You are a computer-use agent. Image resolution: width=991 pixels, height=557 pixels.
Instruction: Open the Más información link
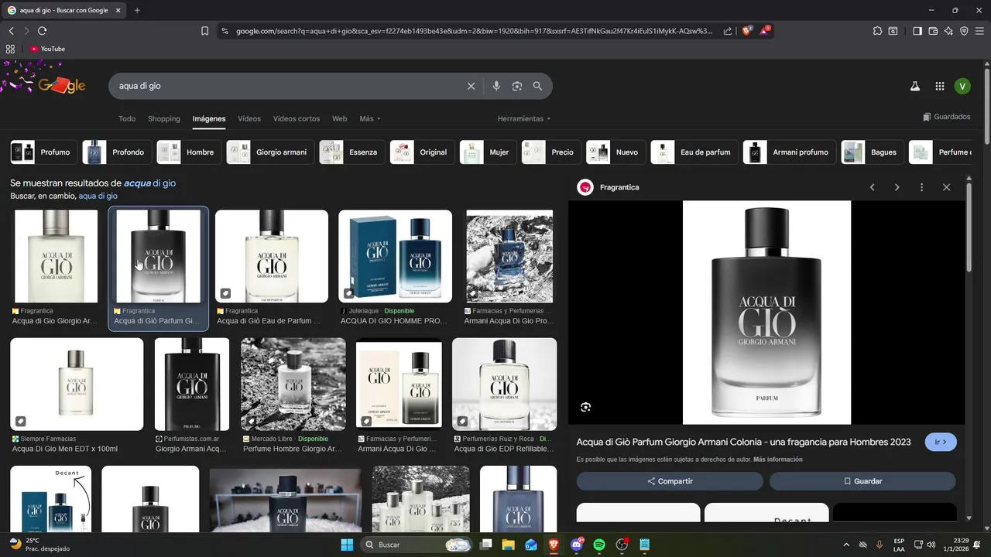[x=778, y=460]
